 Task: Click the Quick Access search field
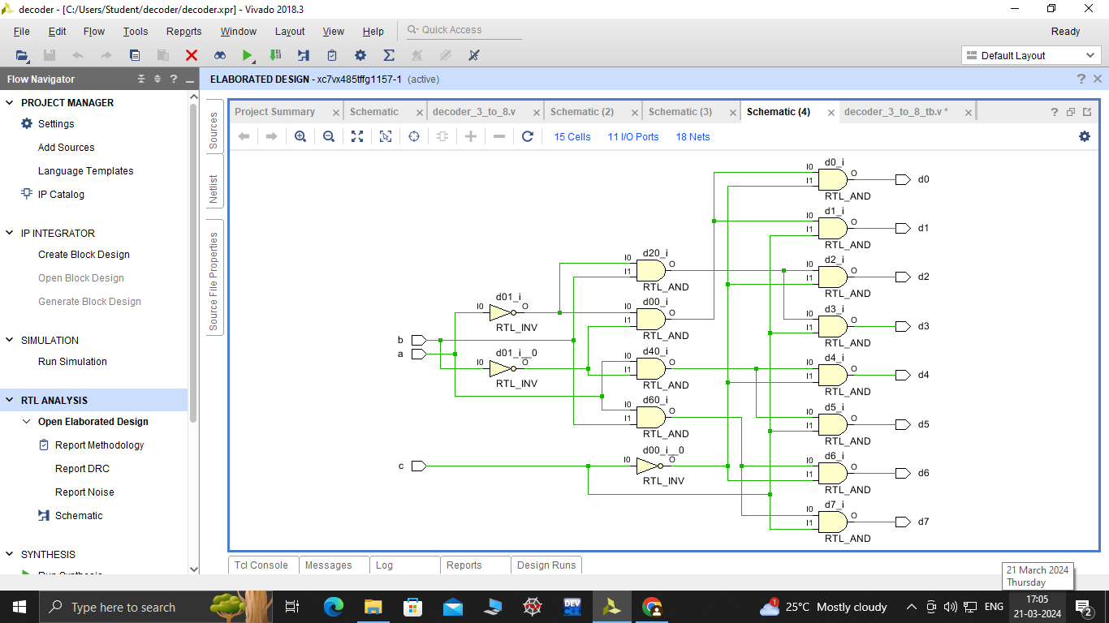[464, 30]
